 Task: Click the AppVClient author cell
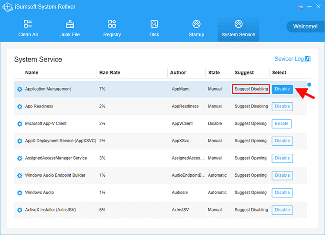[x=182, y=124]
